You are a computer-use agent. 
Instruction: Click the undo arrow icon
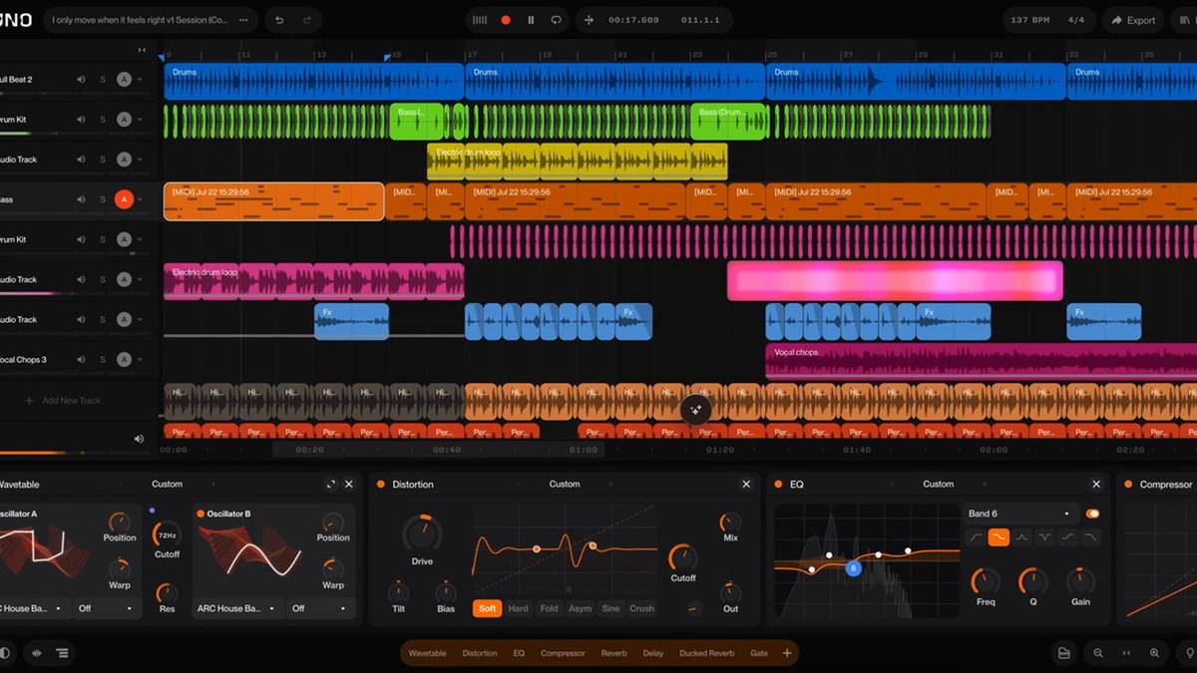click(279, 20)
